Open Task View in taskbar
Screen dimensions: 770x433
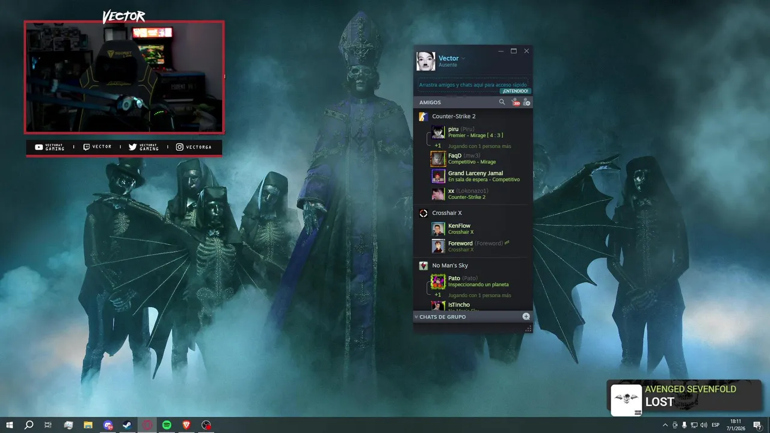point(48,425)
